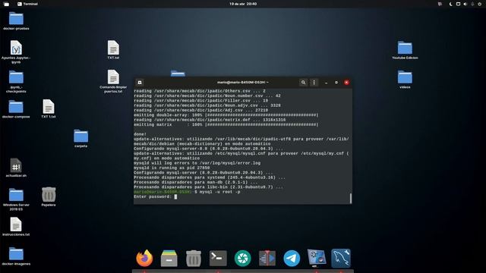Close the terminal window
Viewport: 486px width, 273px height.
[x=346, y=83]
